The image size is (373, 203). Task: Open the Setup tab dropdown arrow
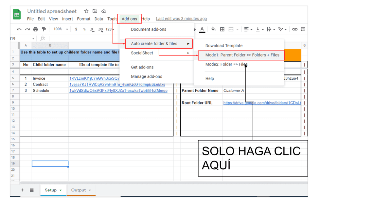(x=61, y=190)
